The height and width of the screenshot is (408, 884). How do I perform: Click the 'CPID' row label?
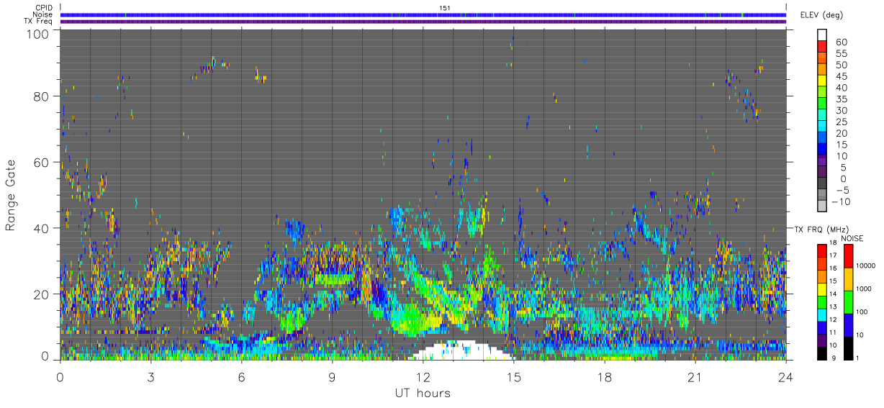tap(42, 8)
